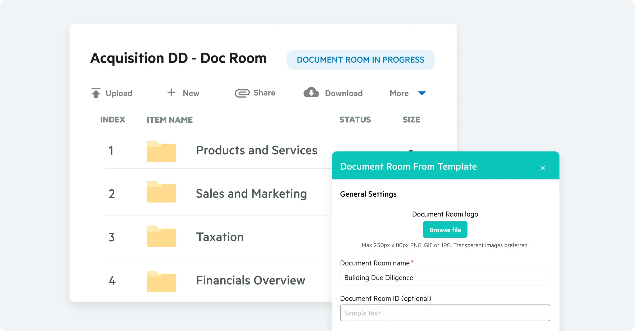635x331 pixels.
Task: Open the More dropdown arrow
Action: pyautogui.click(x=422, y=93)
